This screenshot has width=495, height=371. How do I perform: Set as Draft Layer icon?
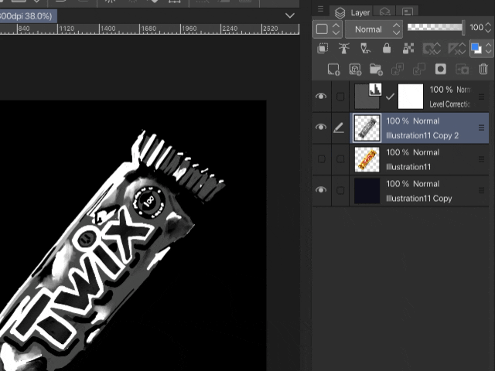365,48
